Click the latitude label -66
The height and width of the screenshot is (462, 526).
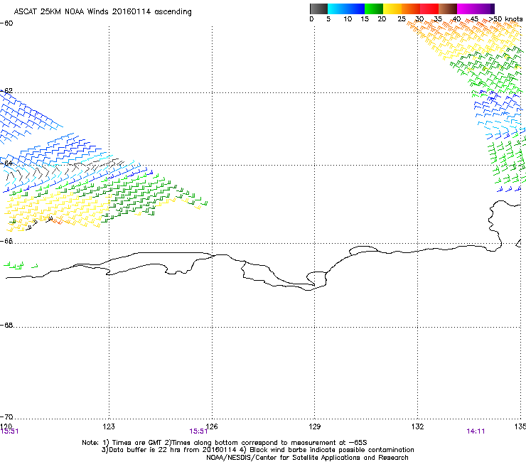[7, 241]
